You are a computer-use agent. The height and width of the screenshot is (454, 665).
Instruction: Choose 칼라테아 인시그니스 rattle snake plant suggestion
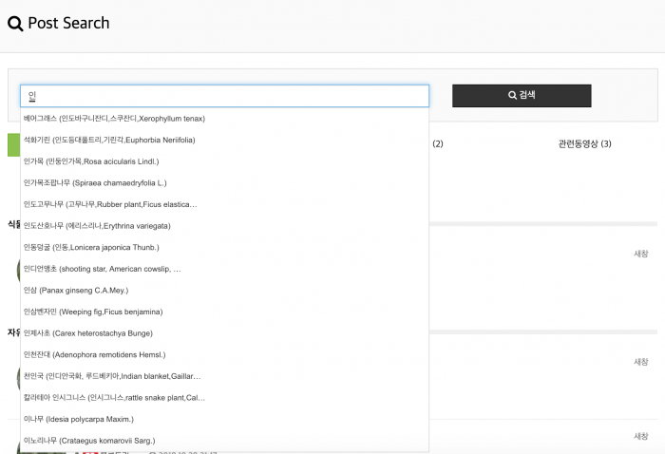point(114,398)
